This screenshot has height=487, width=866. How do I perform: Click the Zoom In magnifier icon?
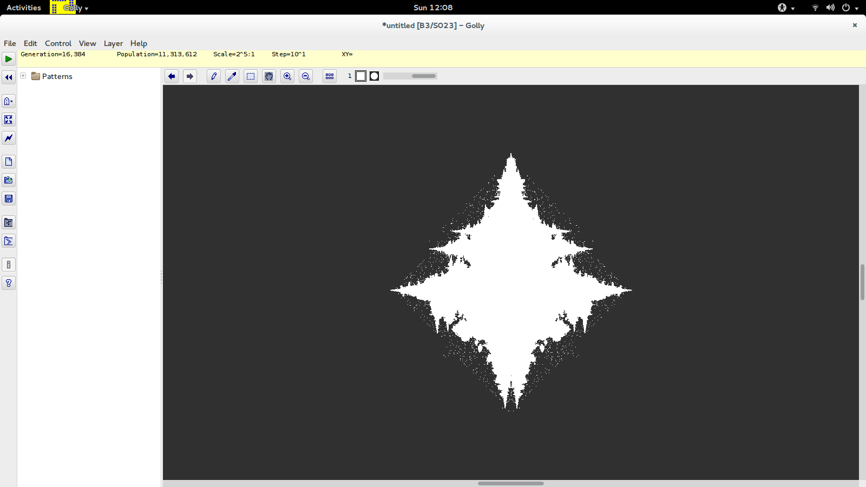coord(287,76)
